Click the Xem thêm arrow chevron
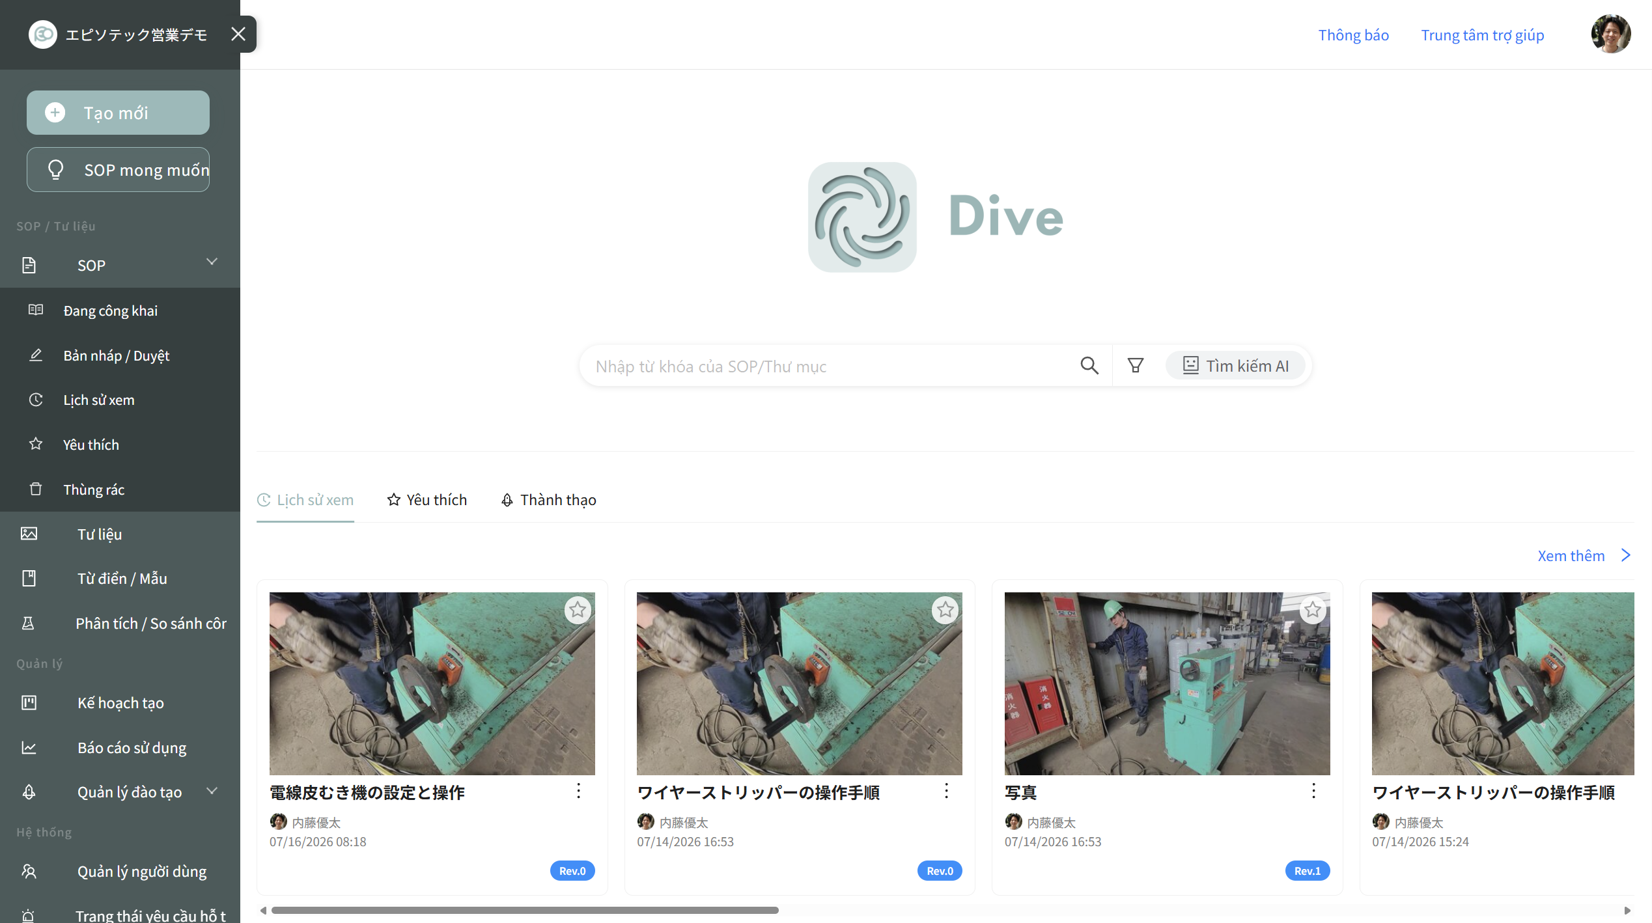This screenshot has height=923, width=1652. [x=1626, y=555]
